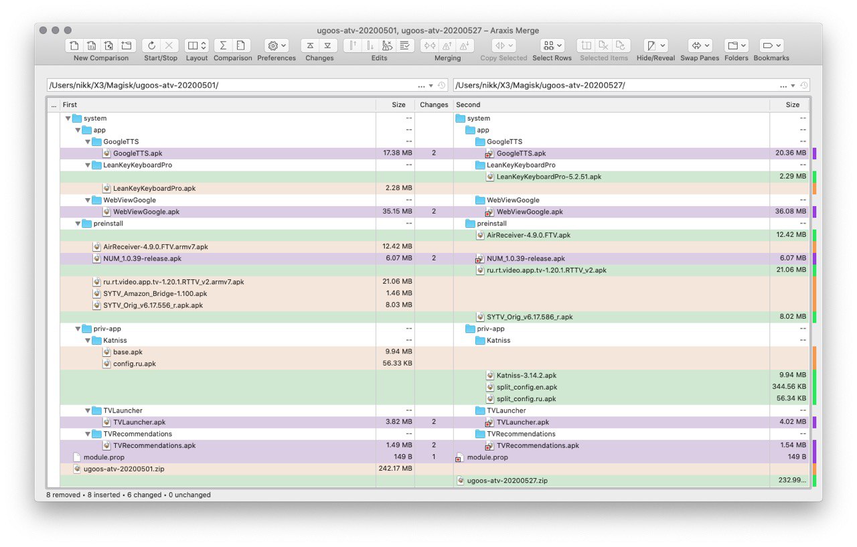Collapse the GoogleTTS folder in First pane
The height and width of the screenshot is (547, 857).
[x=87, y=142]
